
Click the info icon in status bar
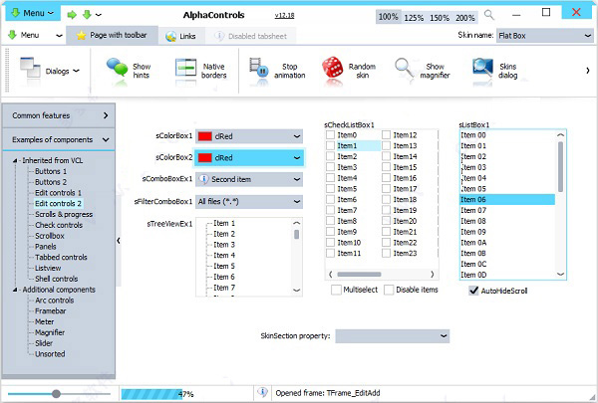[x=262, y=392]
